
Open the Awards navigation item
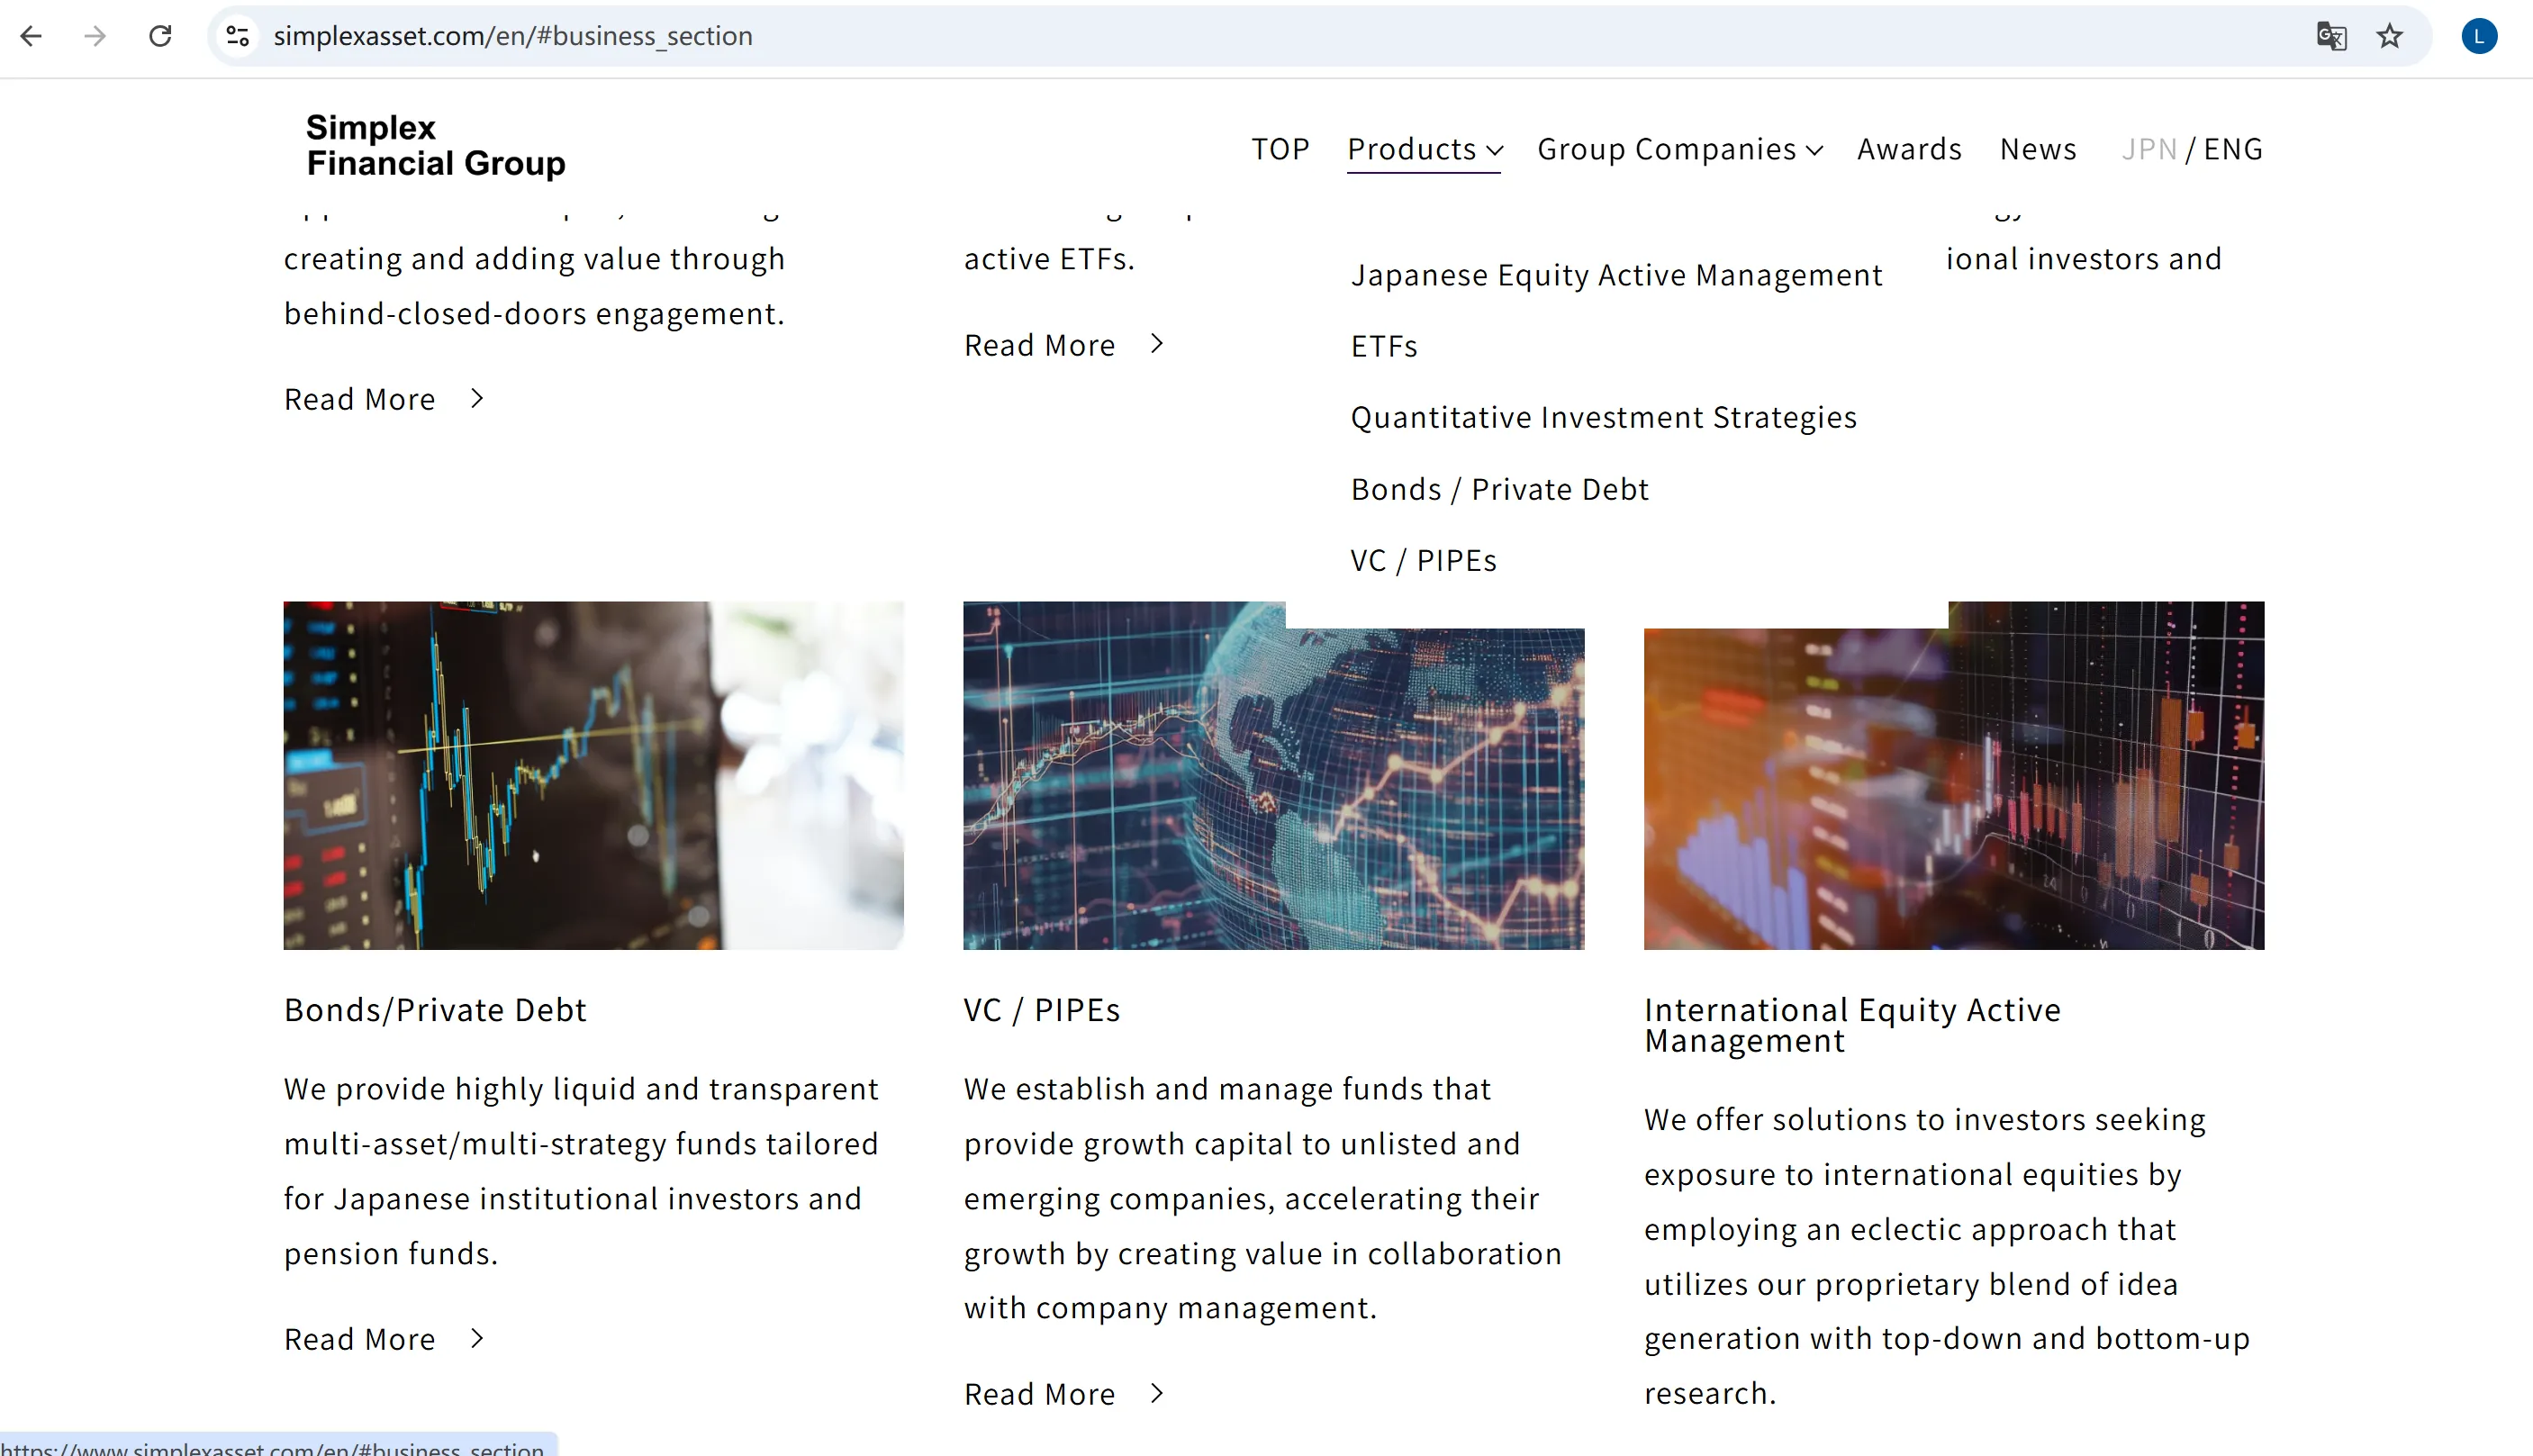1909,149
